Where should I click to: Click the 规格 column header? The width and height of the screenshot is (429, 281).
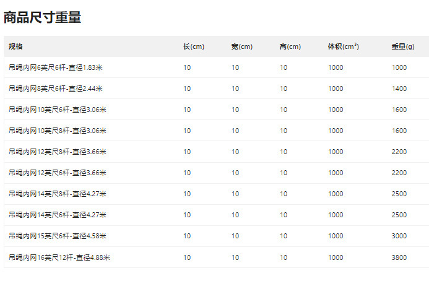[x=15, y=46]
